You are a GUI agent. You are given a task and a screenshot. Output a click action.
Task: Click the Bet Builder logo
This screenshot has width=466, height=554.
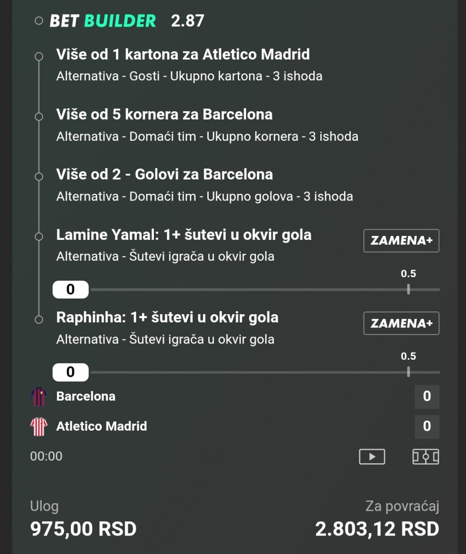[103, 21]
